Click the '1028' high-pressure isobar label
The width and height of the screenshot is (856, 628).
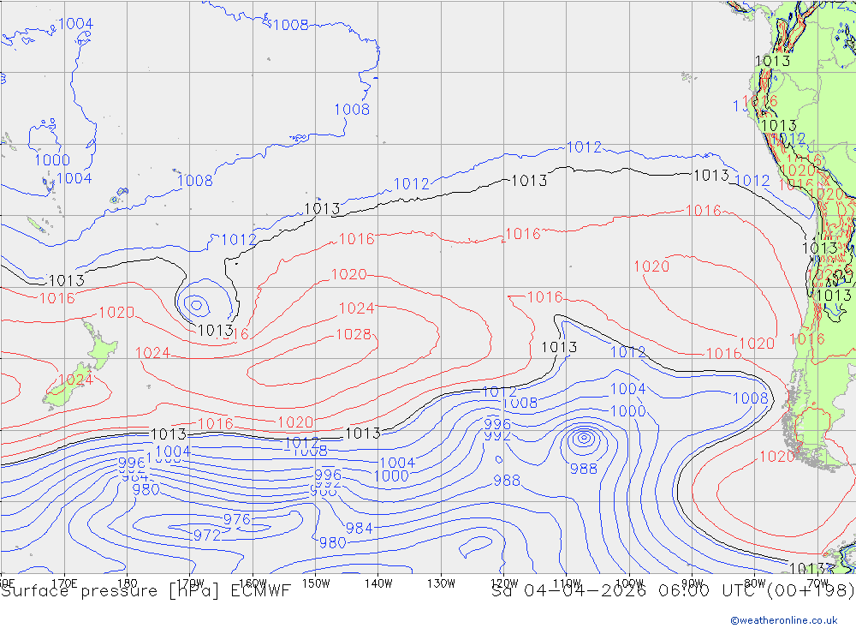coord(354,334)
